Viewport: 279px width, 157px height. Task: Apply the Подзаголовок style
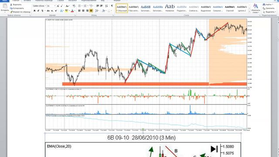click(x=182, y=8)
